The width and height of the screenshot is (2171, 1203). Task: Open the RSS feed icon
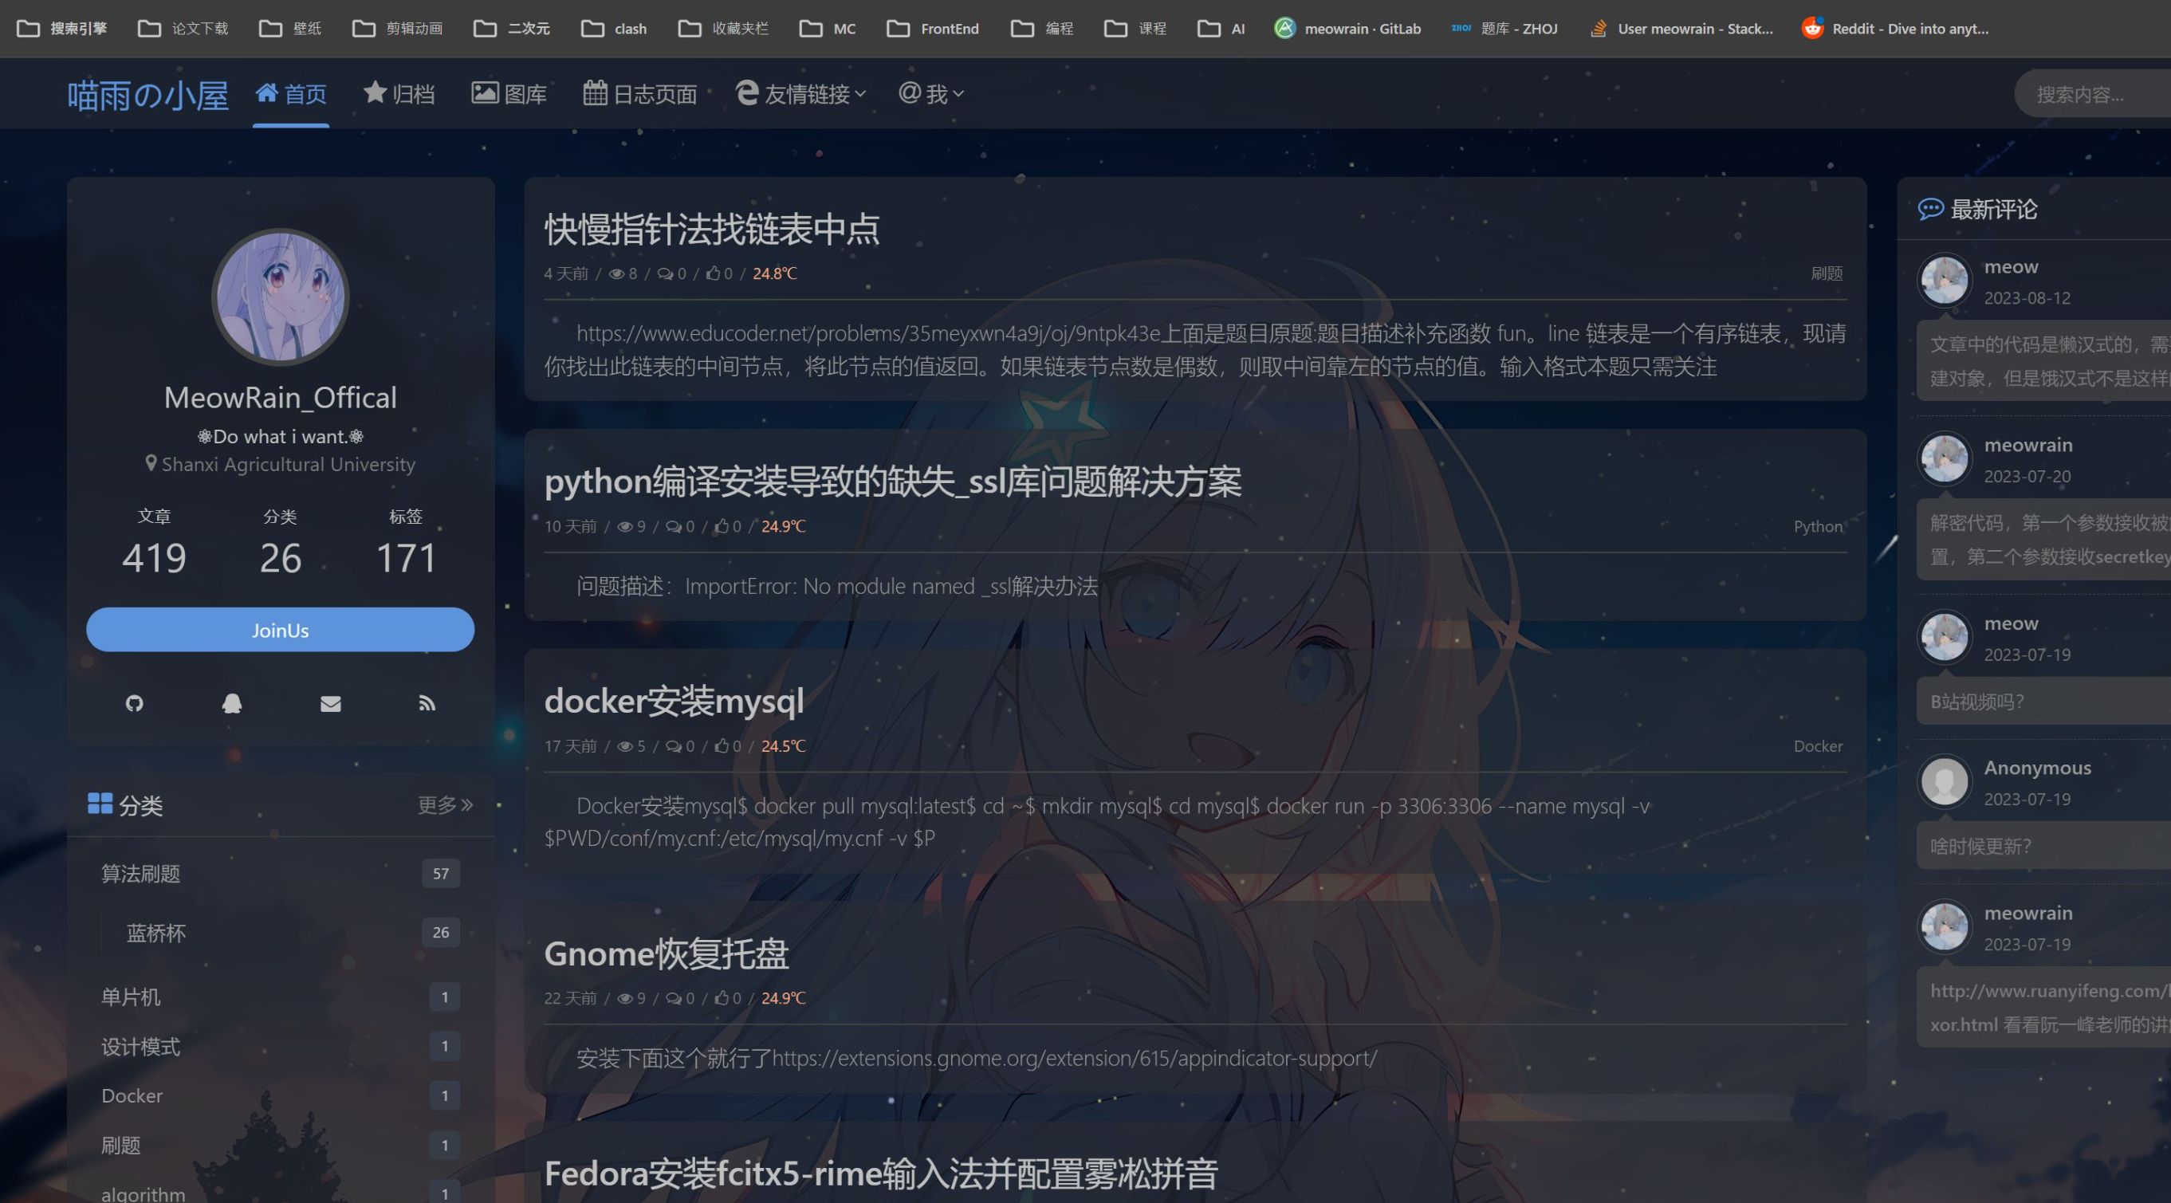pyautogui.click(x=427, y=703)
